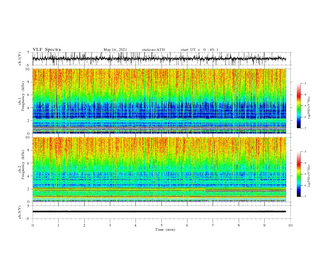Image resolution: width=327 pixels, height=253 pixels.
Task: Click inside the ch.1 spectrogram plot
Action: 159,101
